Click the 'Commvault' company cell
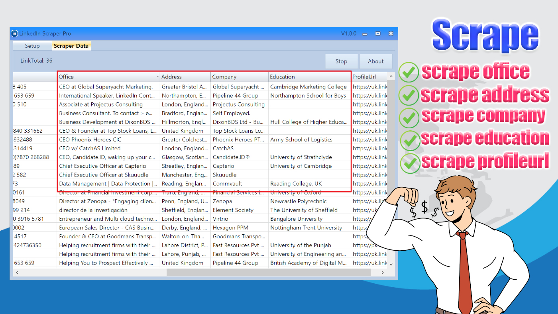 pyautogui.click(x=240, y=184)
